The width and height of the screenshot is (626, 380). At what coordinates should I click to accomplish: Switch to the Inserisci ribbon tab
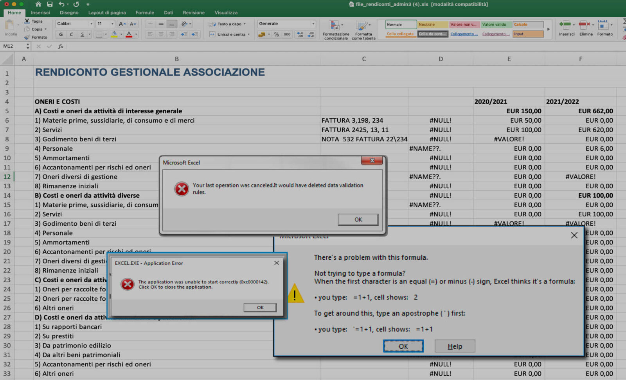click(x=41, y=12)
